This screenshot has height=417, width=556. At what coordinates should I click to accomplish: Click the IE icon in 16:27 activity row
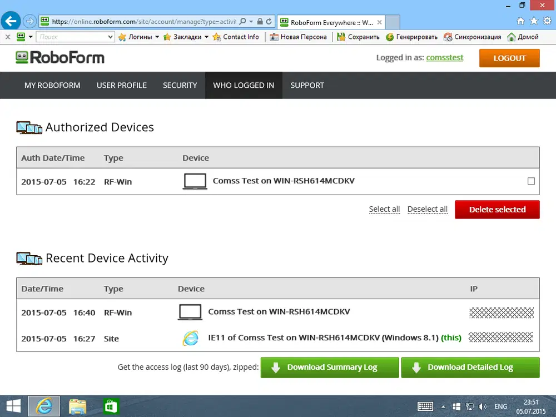click(x=190, y=338)
